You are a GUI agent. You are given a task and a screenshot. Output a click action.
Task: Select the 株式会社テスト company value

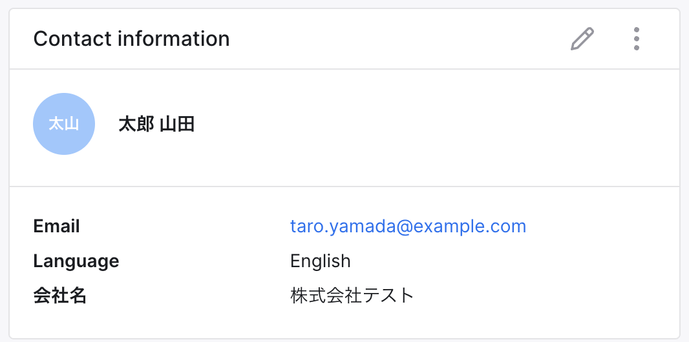[352, 296]
